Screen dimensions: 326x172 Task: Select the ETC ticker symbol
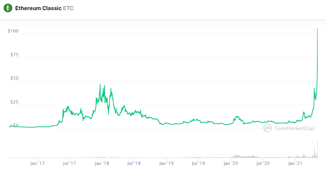(68, 8)
